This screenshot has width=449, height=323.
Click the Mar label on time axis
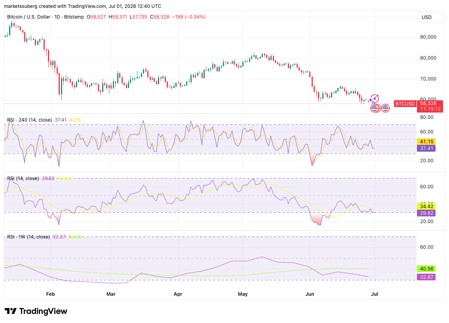pos(111,294)
